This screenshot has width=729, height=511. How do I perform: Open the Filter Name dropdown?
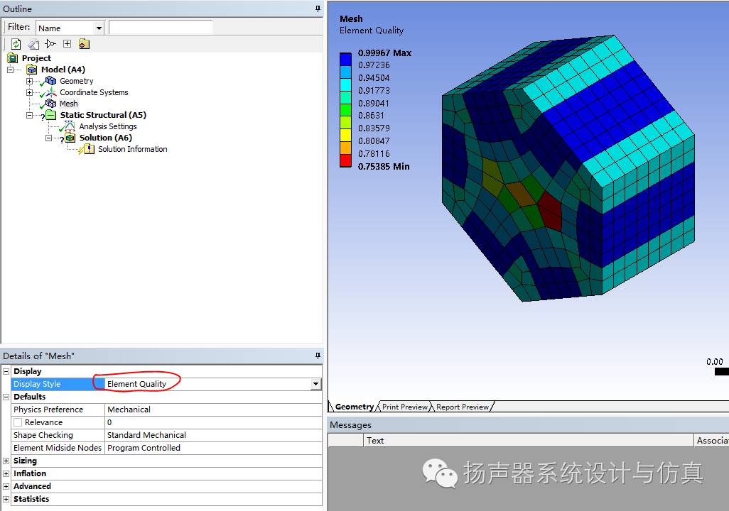pyautogui.click(x=99, y=28)
